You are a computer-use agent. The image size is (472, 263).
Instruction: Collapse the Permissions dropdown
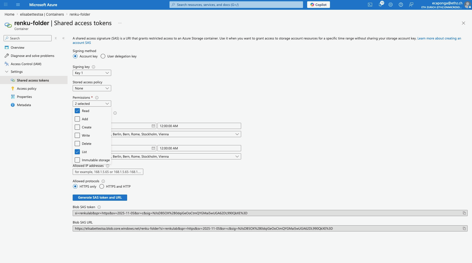(92, 104)
